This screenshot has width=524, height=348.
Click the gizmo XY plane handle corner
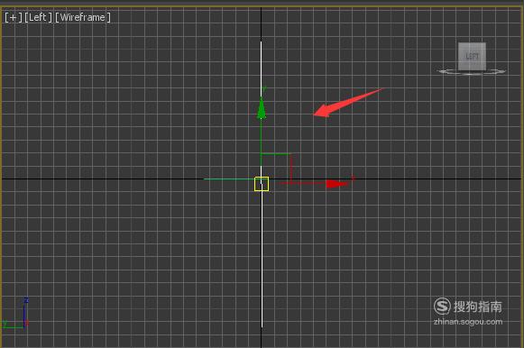290,155
